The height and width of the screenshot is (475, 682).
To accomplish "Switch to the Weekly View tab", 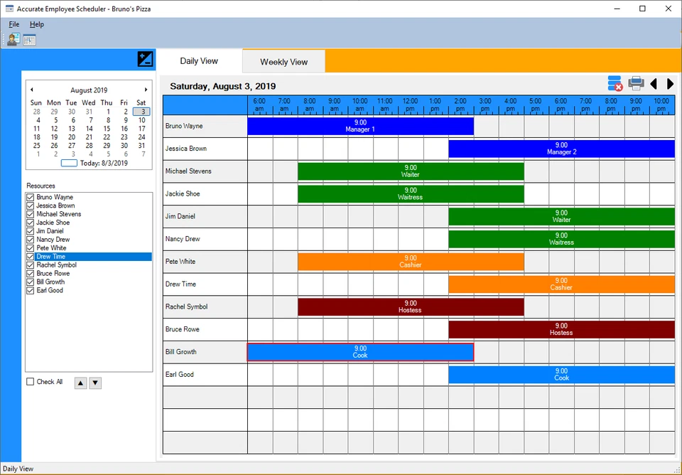I will pyautogui.click(x=283, y=61).
